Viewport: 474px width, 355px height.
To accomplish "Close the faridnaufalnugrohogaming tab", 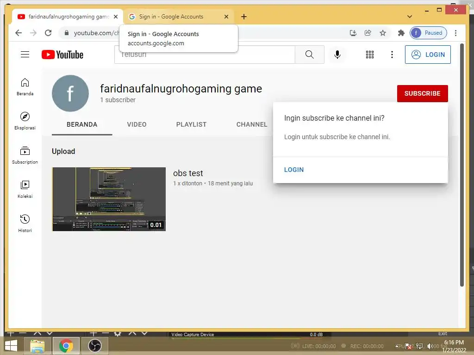I will coord(116,17).
